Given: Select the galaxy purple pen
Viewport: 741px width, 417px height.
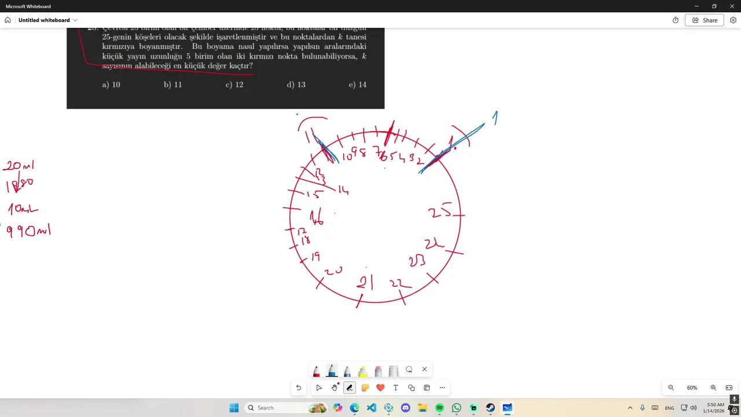Looking at the screenshot, I should point(347,371).
